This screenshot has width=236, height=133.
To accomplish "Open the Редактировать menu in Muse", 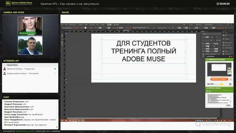I will pyautogui.click(x=73, y=25).
